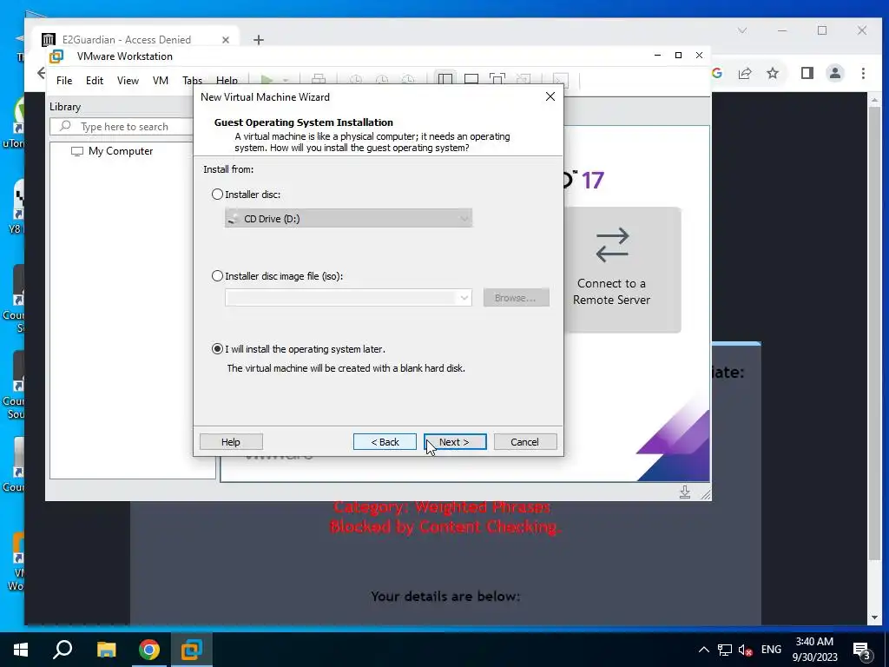Image resolution: width=889 pixels, height=667 pixels.
Task: Toggle the Show Library toolbar icon
Action: (445, 79)
